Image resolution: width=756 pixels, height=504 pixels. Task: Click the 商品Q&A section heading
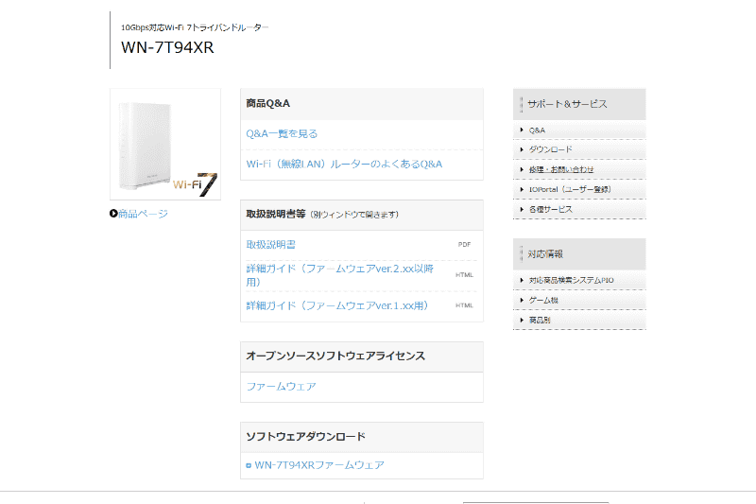click(x=268, y=103)
